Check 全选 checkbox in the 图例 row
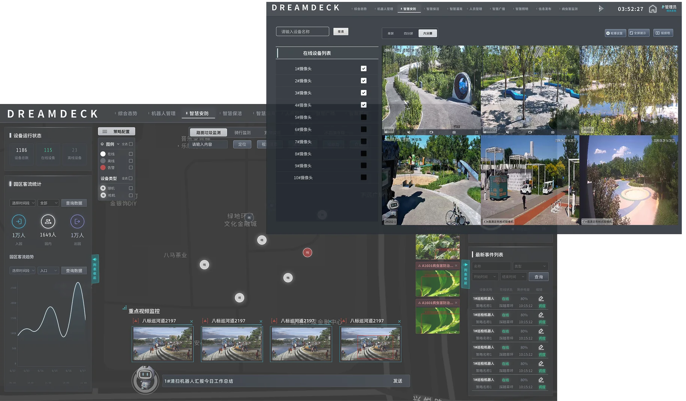Image resolution: width=686 pixels, height=401 pixels. tap(131, 144)
